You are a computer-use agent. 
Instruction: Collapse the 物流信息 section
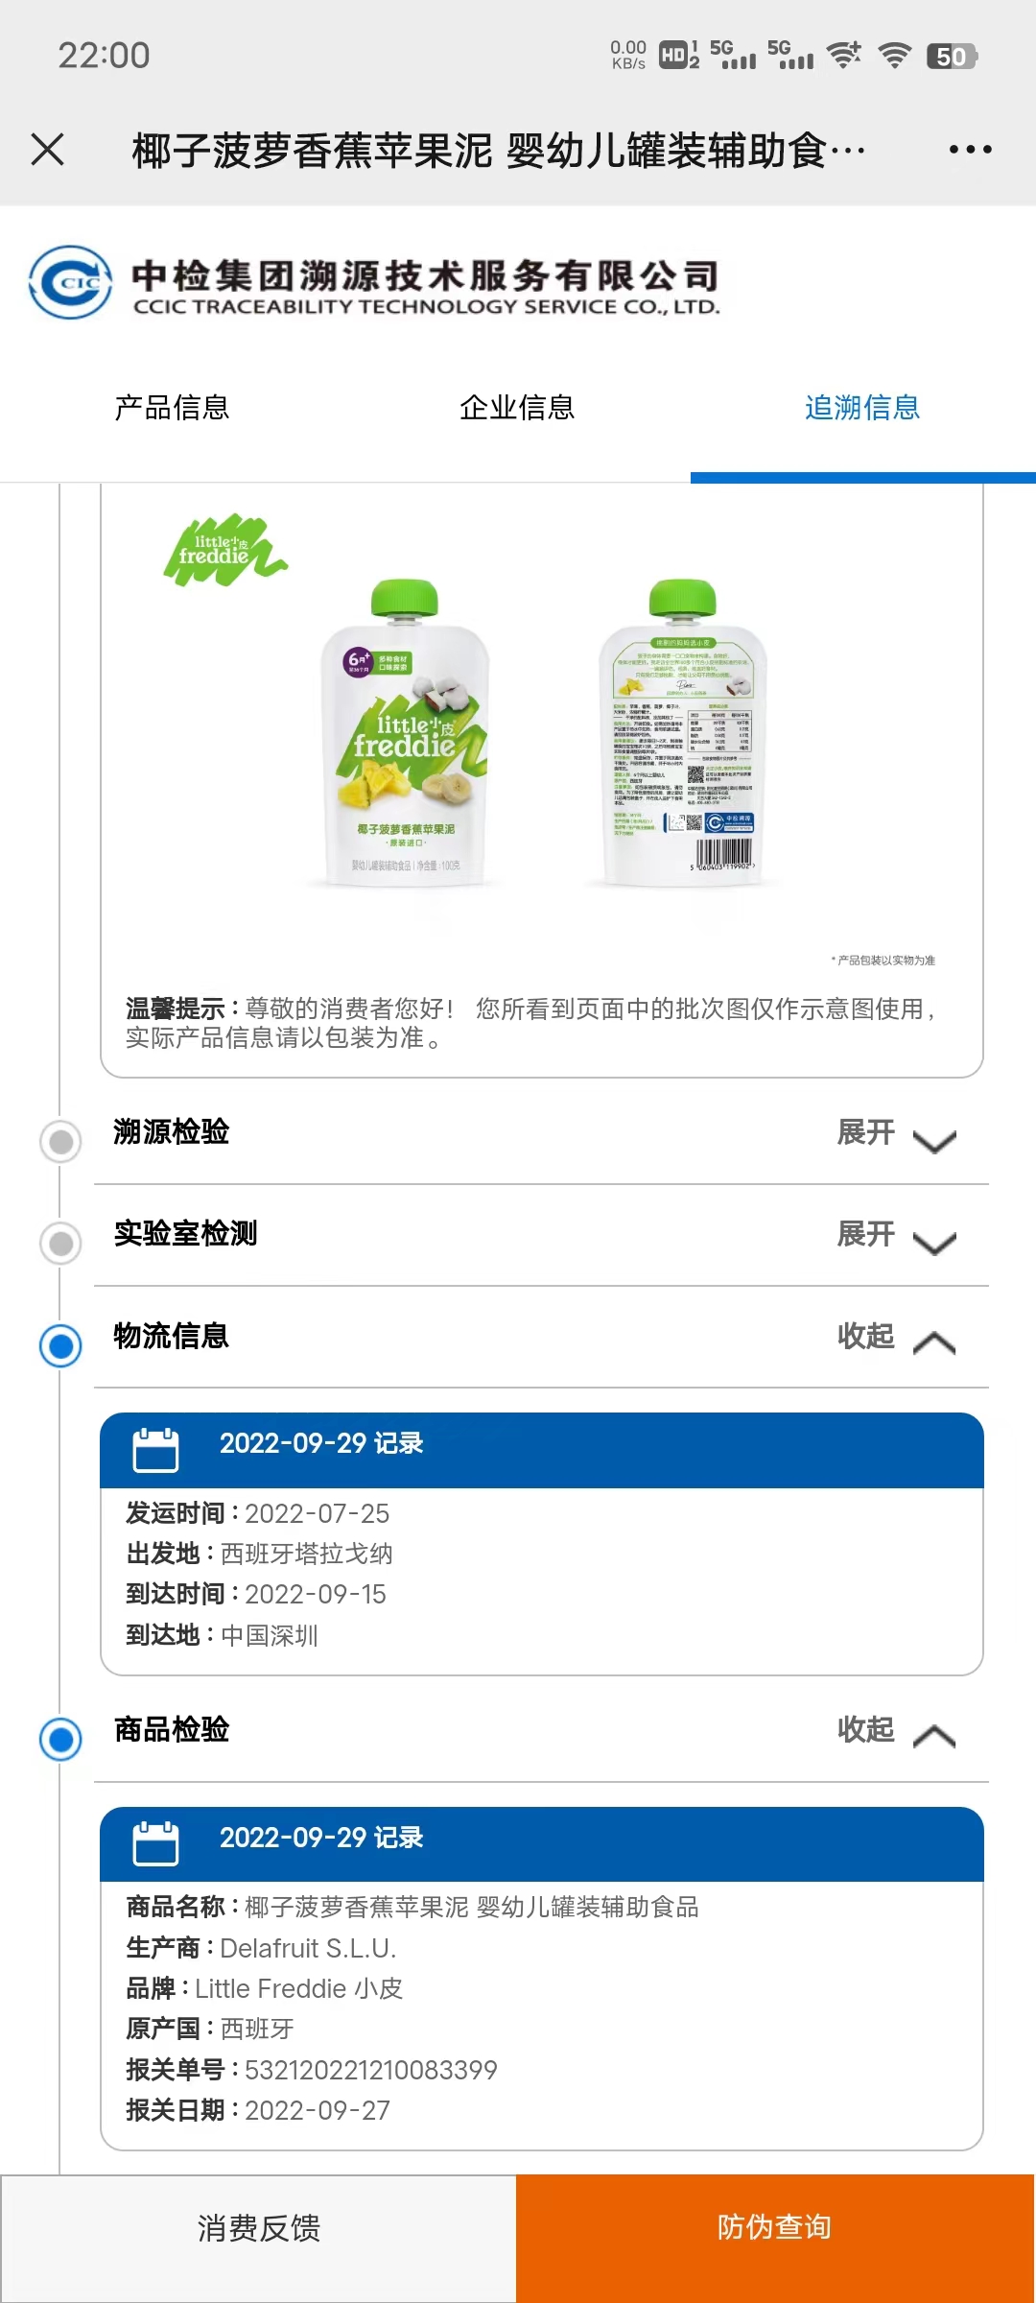[x=897, y=1338]
